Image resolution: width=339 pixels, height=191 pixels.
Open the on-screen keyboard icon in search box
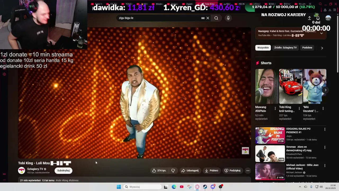pos(203,18)
